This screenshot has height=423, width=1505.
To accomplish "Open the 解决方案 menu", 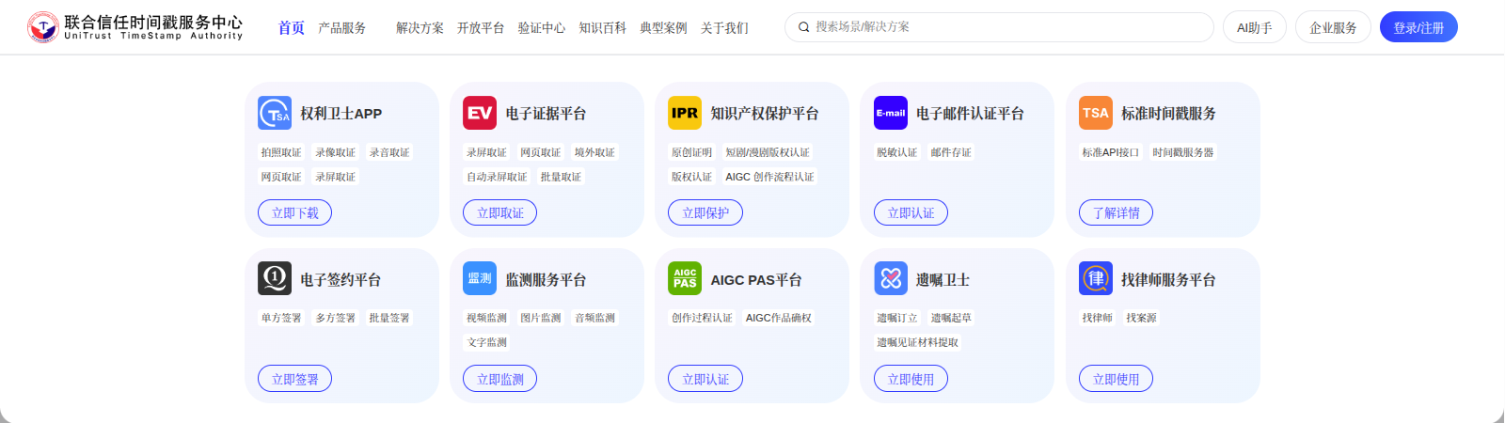I will click(420, 28).
